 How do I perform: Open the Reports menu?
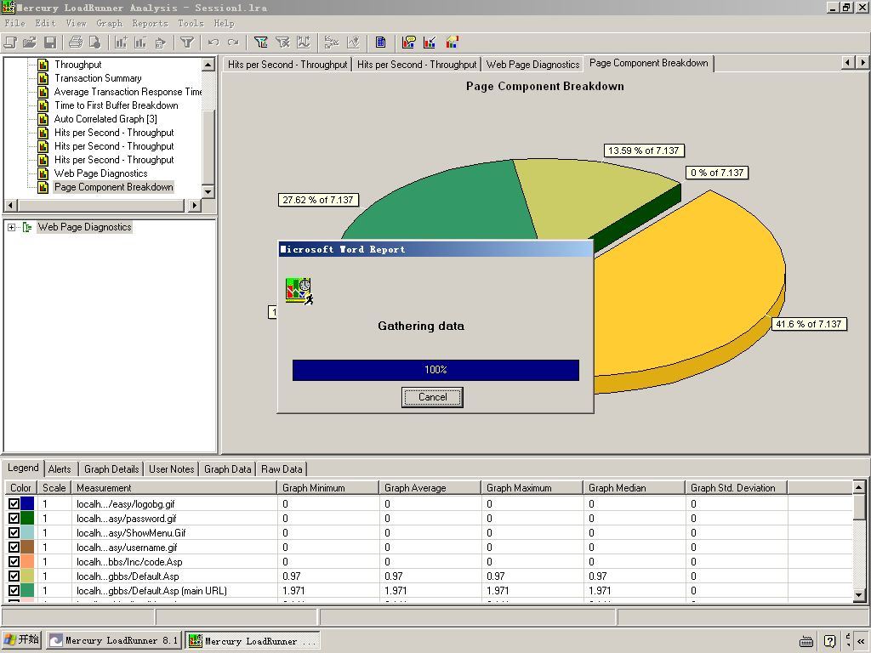click(x=150, y=23)
